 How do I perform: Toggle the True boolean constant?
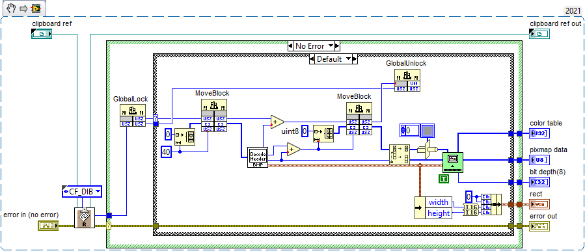click(x=444, y=179)
